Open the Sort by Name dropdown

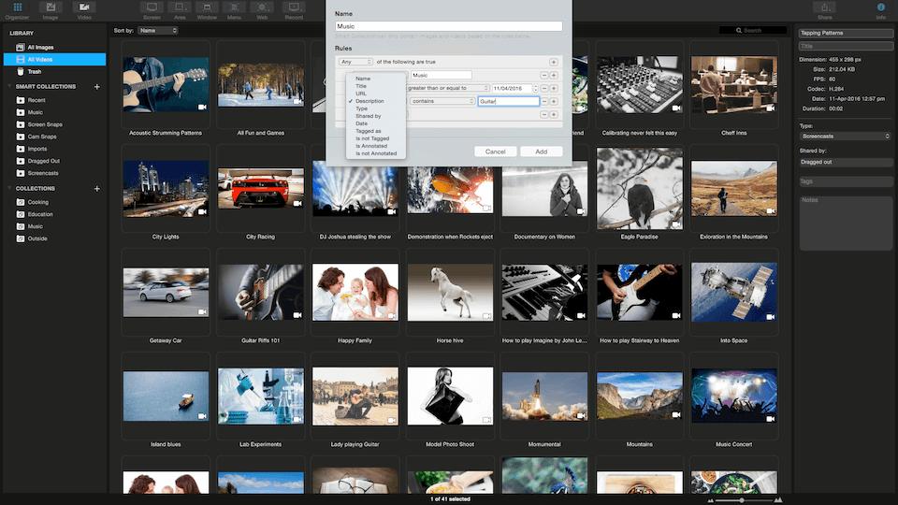coord(157,31)
